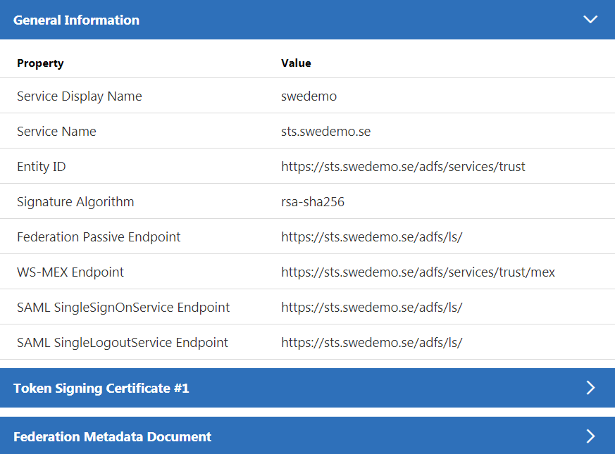This screenshot has width=615, height=454.
Task: Open Token Signing Certificate #1 section
Action: point(101,388)
